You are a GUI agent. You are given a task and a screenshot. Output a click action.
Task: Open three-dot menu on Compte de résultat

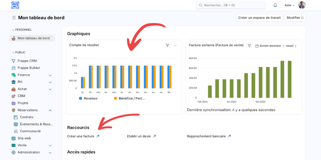(x=175, y=46)
